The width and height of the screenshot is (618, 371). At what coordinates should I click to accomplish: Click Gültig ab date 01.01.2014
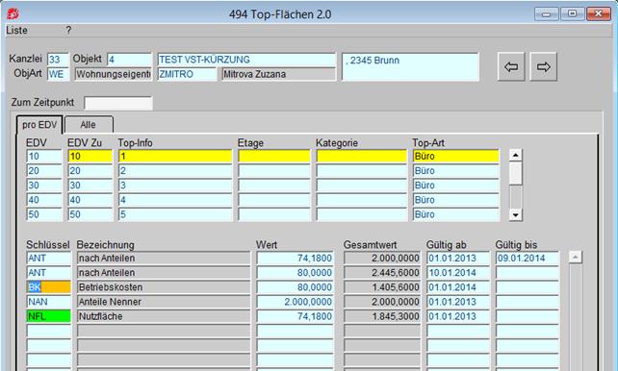point(458,287)
